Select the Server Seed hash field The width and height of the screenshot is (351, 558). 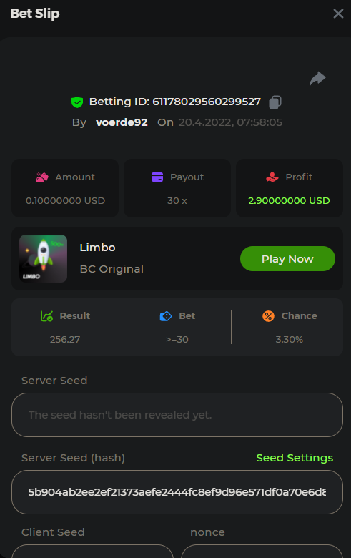tap(177, 492)
